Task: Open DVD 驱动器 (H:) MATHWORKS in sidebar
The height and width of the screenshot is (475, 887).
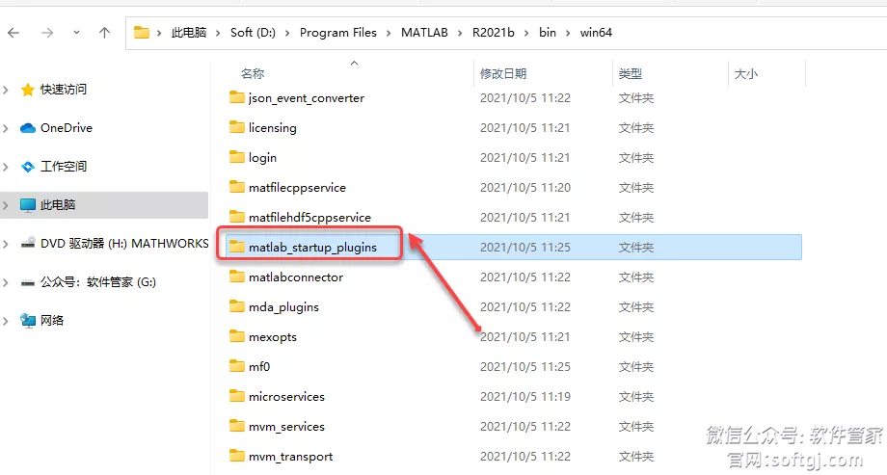Action: click(124, 244)
